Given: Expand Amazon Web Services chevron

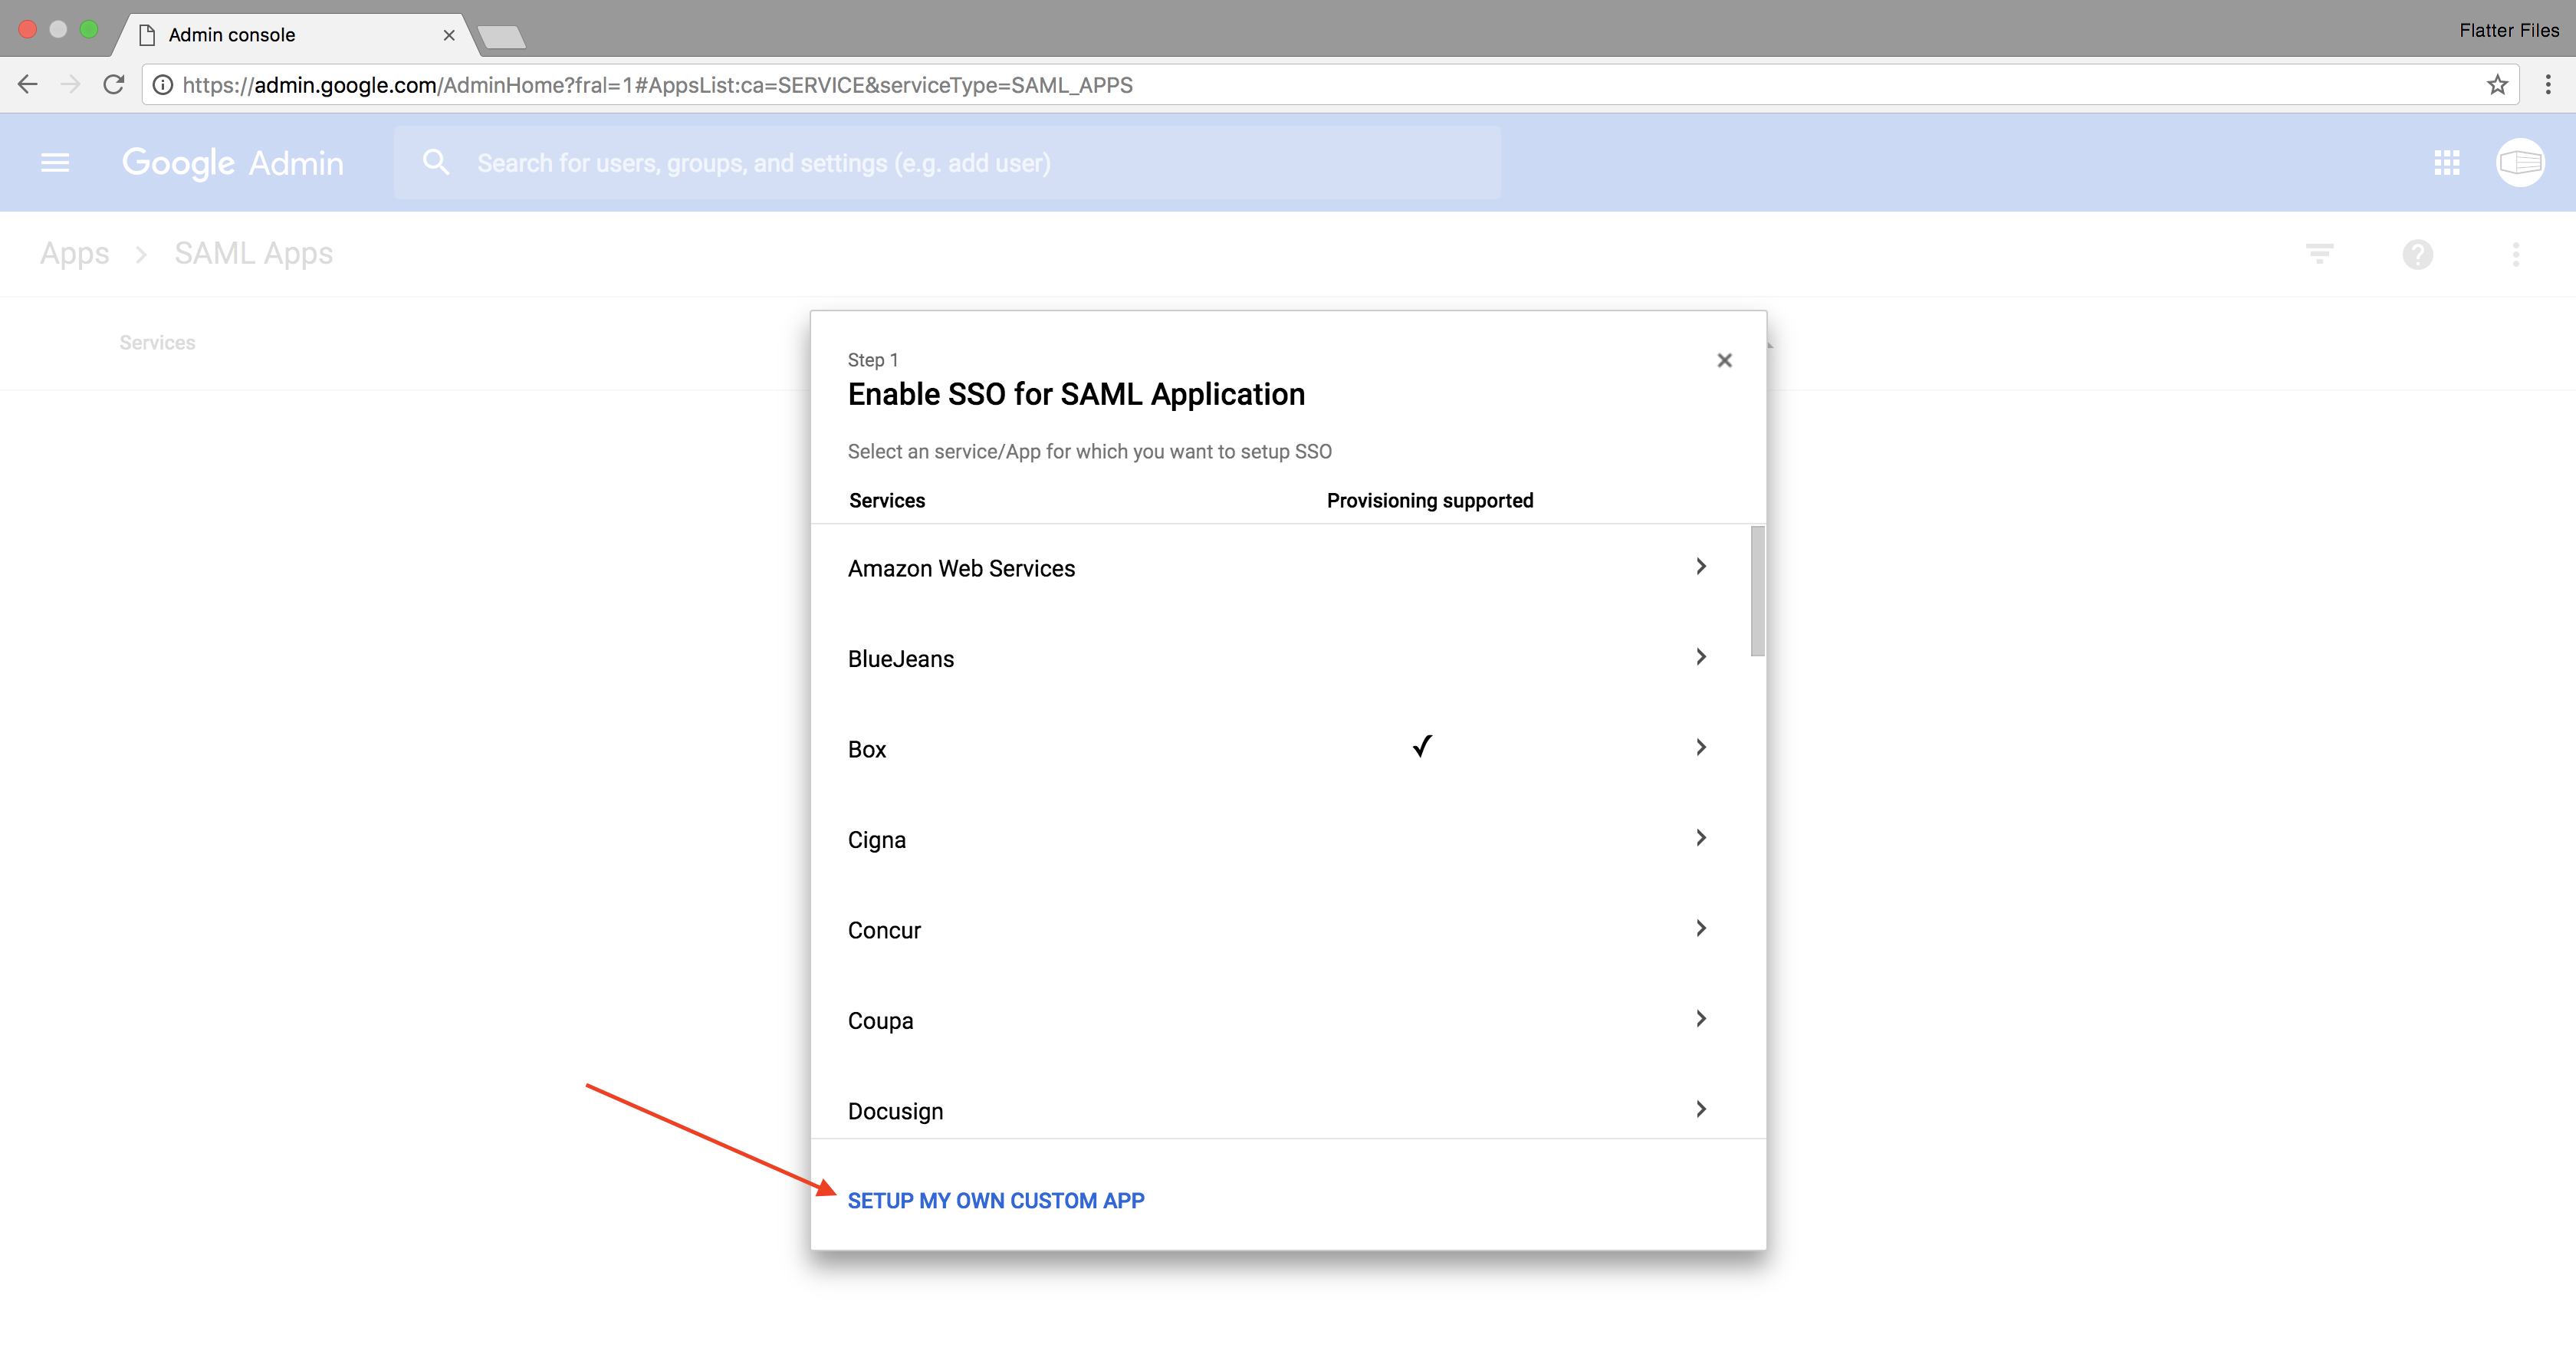Looking at the screenshot, I should [x=1700, y=567].
